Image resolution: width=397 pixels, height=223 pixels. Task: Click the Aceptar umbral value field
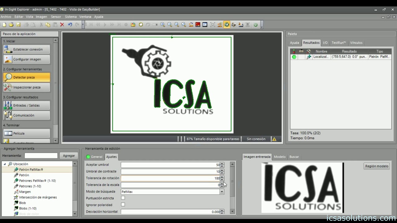170,165
